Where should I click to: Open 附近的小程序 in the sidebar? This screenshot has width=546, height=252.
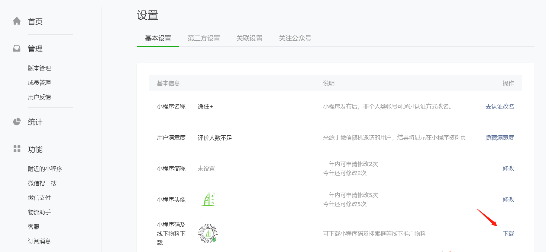pos(45,169)
